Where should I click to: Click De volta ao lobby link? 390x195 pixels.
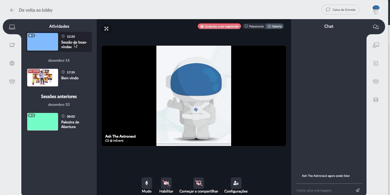point(36,10)
